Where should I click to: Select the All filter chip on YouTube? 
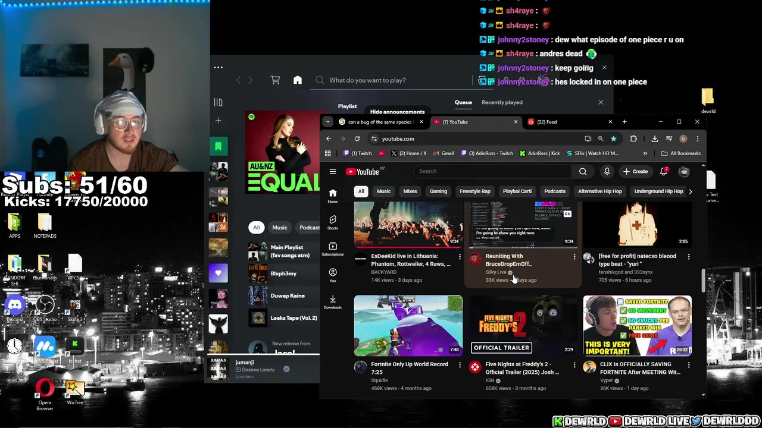361,191
